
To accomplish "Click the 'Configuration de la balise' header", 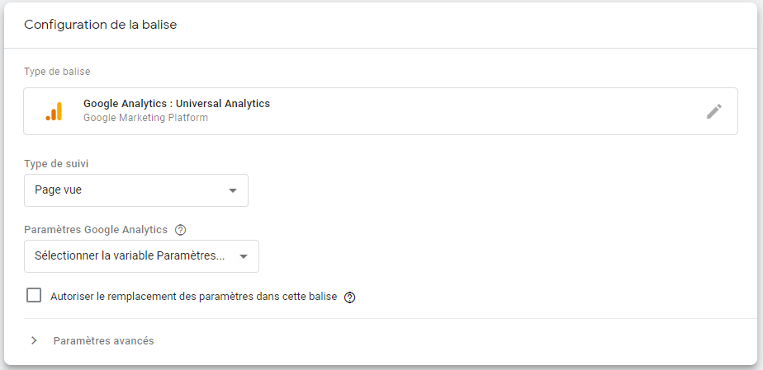I will [x=100, y=25].
